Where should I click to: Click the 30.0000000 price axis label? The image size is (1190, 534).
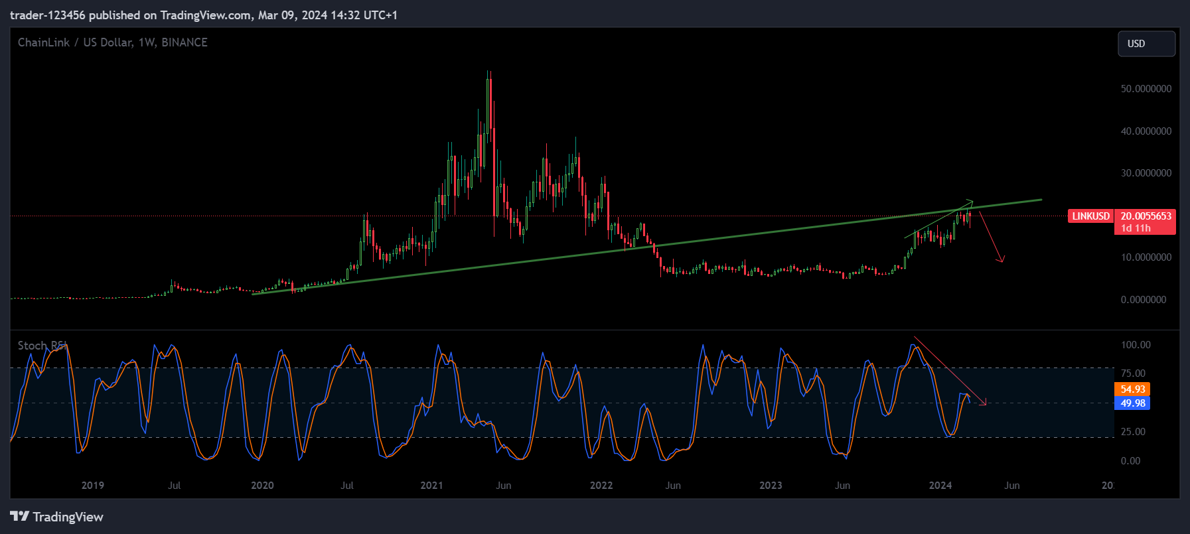1146,173
